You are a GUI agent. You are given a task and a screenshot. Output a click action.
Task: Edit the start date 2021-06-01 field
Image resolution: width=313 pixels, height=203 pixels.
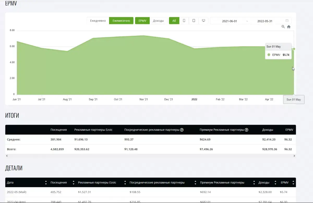coord(229,21)
